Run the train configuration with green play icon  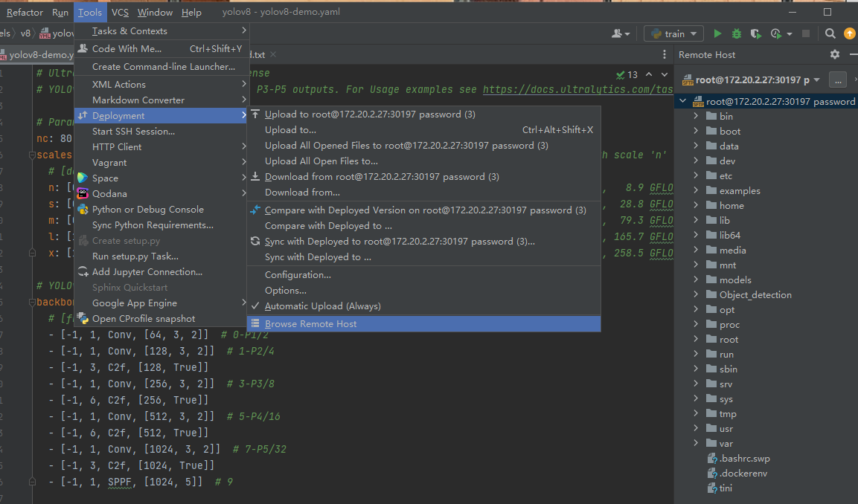[x=717, y=34]
